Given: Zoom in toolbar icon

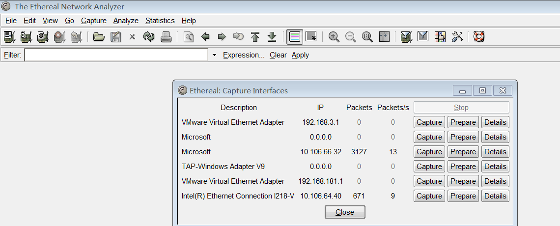Looking at the screenshot, I should tap(334, 37).
